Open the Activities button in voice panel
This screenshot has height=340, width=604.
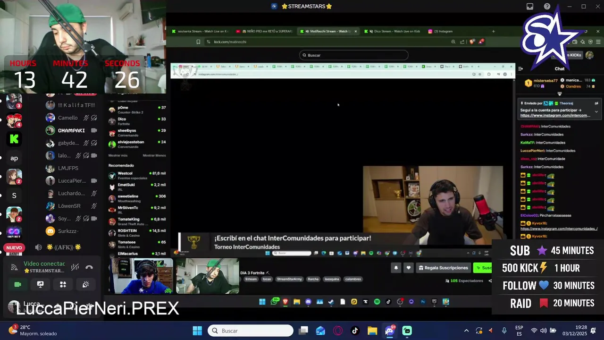tap(63, 284)
